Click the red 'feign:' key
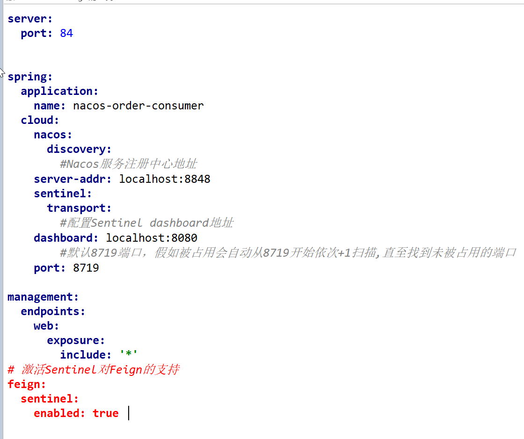This screenshot has height=439, width=524. (27, 385)
